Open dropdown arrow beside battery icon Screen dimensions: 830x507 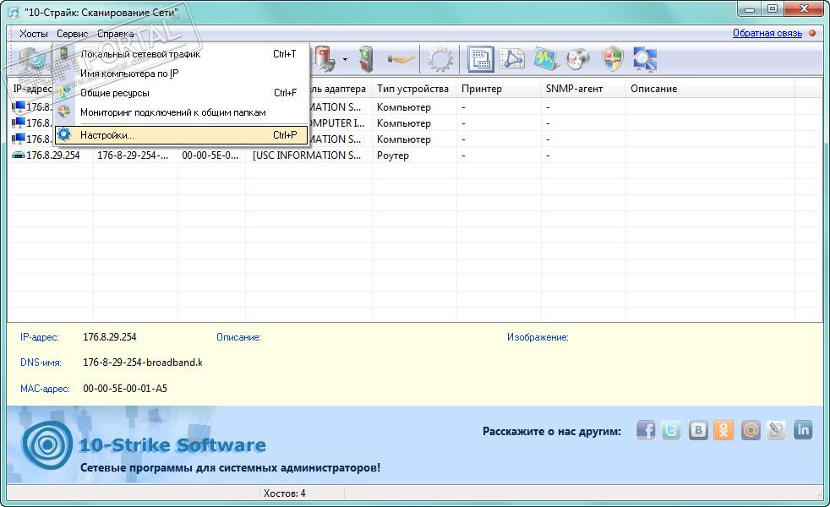[345, 59]
